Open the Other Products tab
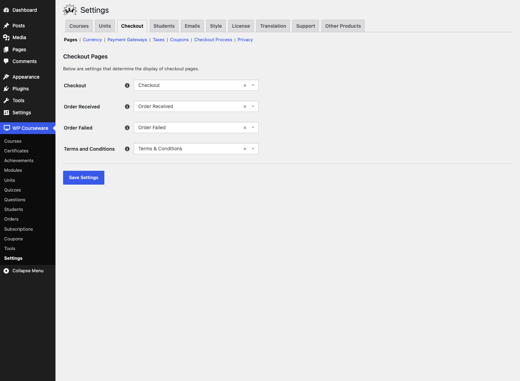Screen dimensions: 520x381 pyautogui.click(x=343, y=26)
